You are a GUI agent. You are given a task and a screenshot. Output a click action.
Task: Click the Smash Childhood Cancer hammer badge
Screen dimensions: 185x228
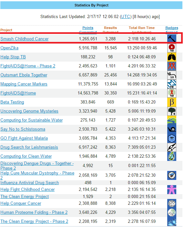[172, 38]
